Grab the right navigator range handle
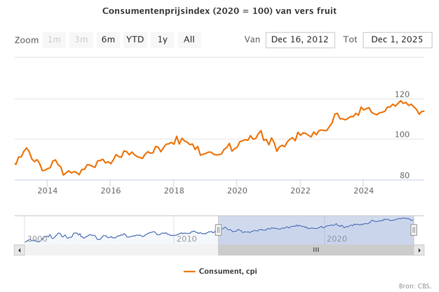439x292 pixels. [414, 229]
